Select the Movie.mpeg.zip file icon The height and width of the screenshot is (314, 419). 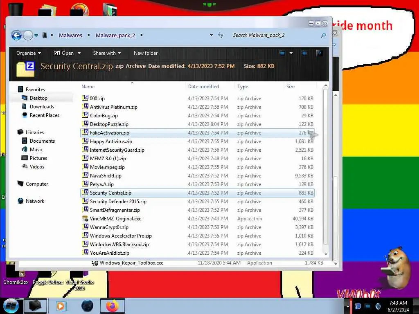tap(85, 167)
